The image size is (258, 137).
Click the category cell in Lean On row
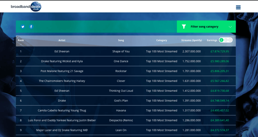click(x=162, y=130)
